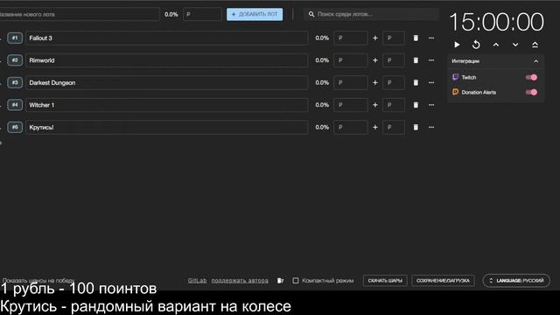Open more options for Fallout 3

pos(431,38)
